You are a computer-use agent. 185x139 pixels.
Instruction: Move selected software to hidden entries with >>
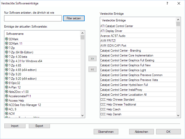[92, 59]
